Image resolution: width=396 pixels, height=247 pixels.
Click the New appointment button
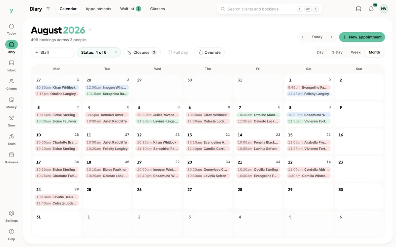[362, 37]
